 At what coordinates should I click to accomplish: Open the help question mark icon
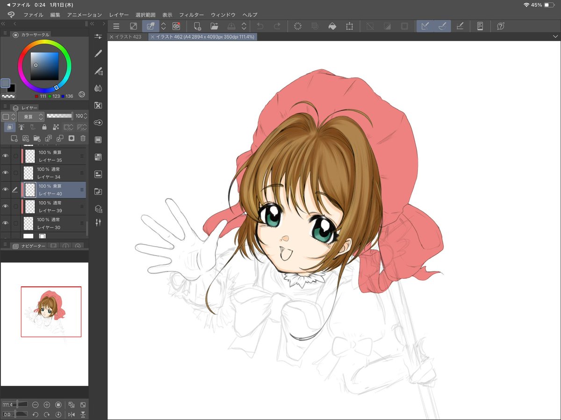click(501, 26)
